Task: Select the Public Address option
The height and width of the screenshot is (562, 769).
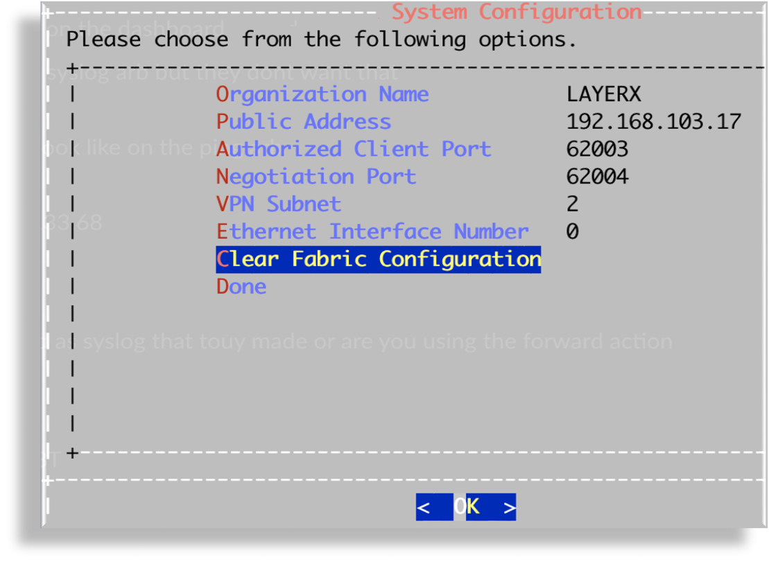Action: pyautogui.click(x=304, y=122)
